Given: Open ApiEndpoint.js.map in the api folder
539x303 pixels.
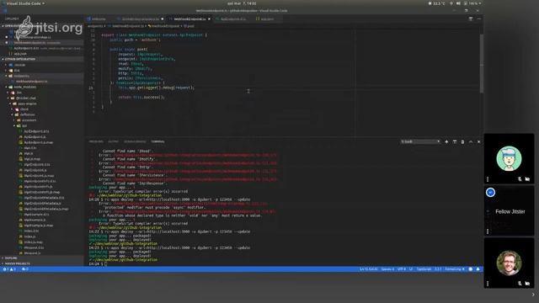Looking at the screenshot, I should [39, 142].
